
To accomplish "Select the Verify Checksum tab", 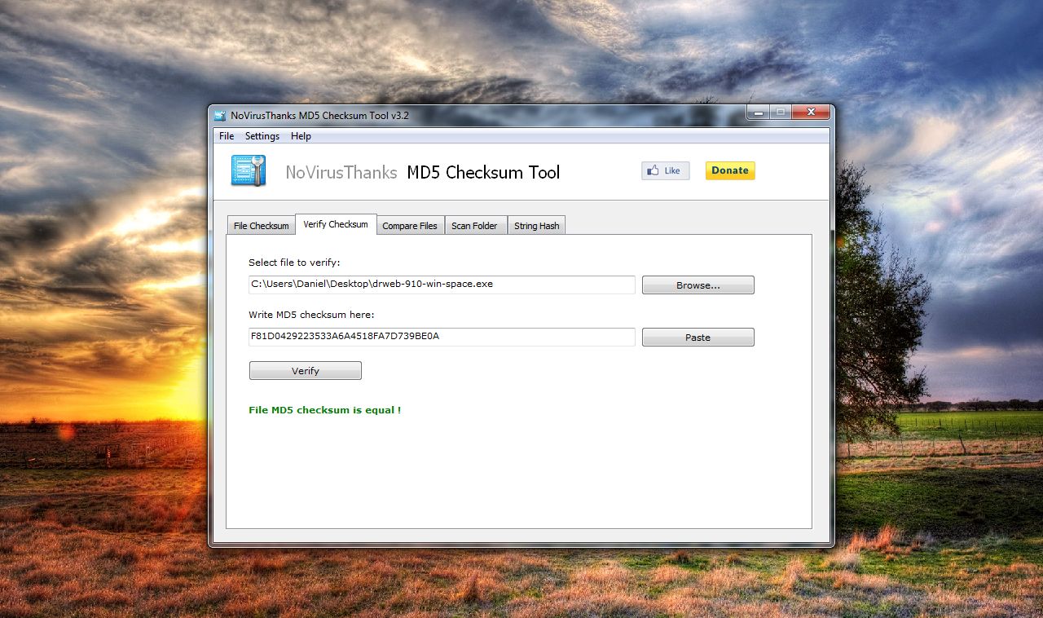I will [336, 224].
